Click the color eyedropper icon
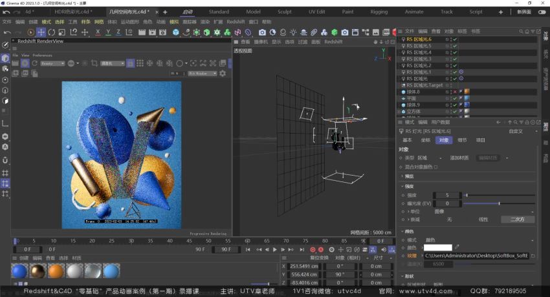Screen dimensions: 550x297 click(457, 247)
